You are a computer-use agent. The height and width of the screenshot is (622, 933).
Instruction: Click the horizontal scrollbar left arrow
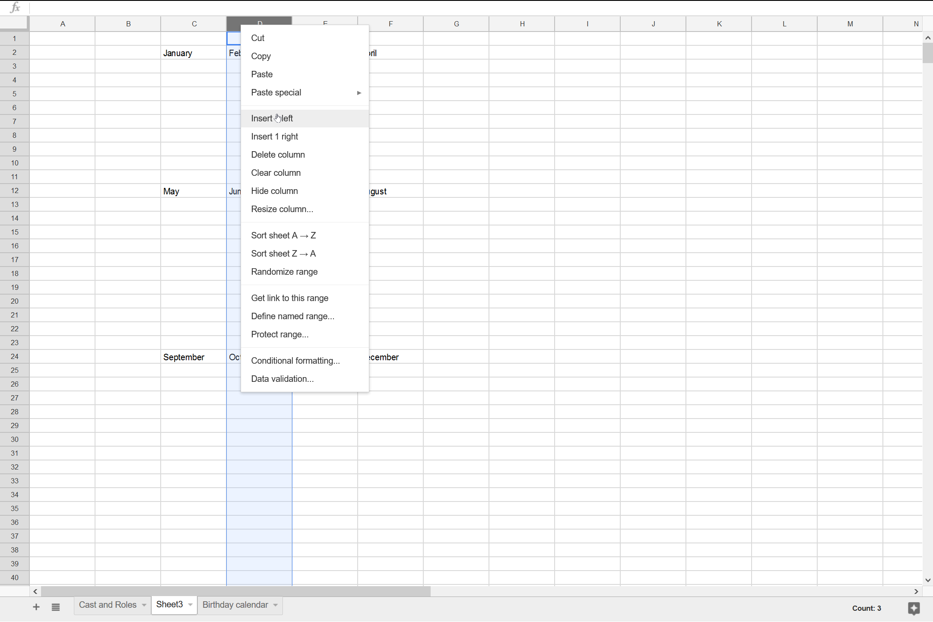(x=35, y=591)
